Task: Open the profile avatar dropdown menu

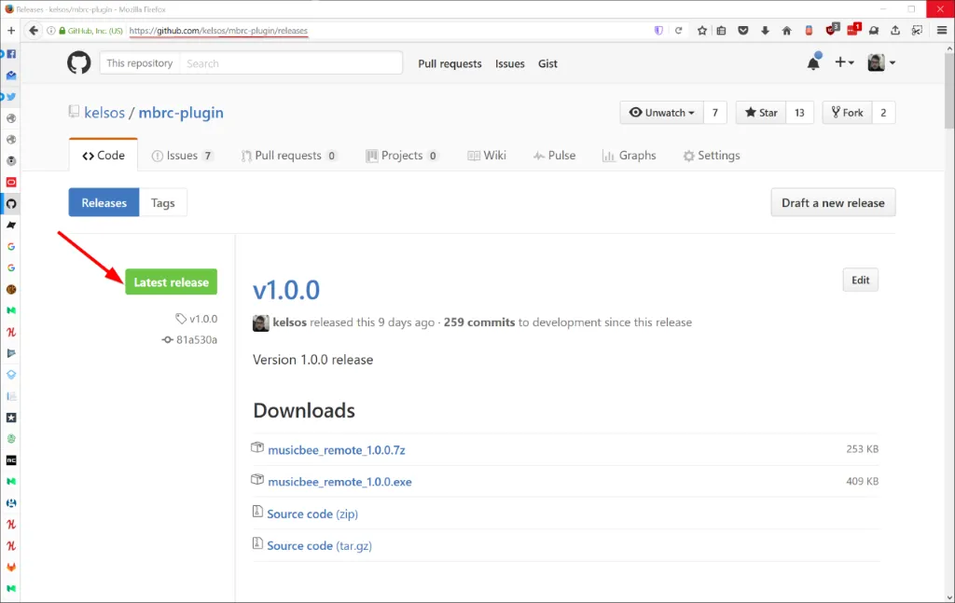Action: coord(878,62)
